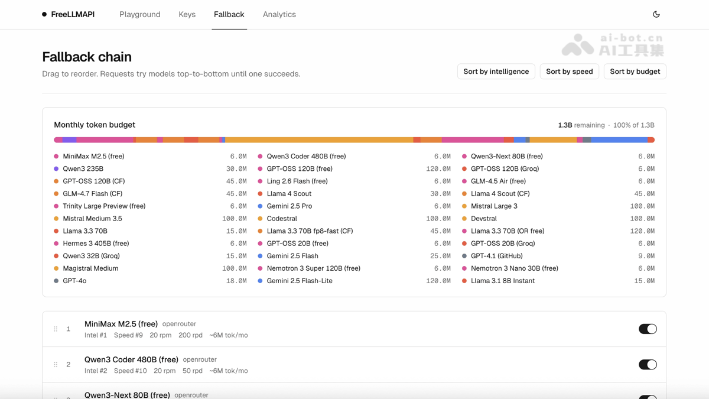
Task: Sort the chain by speed
Action: coord(570,72)
